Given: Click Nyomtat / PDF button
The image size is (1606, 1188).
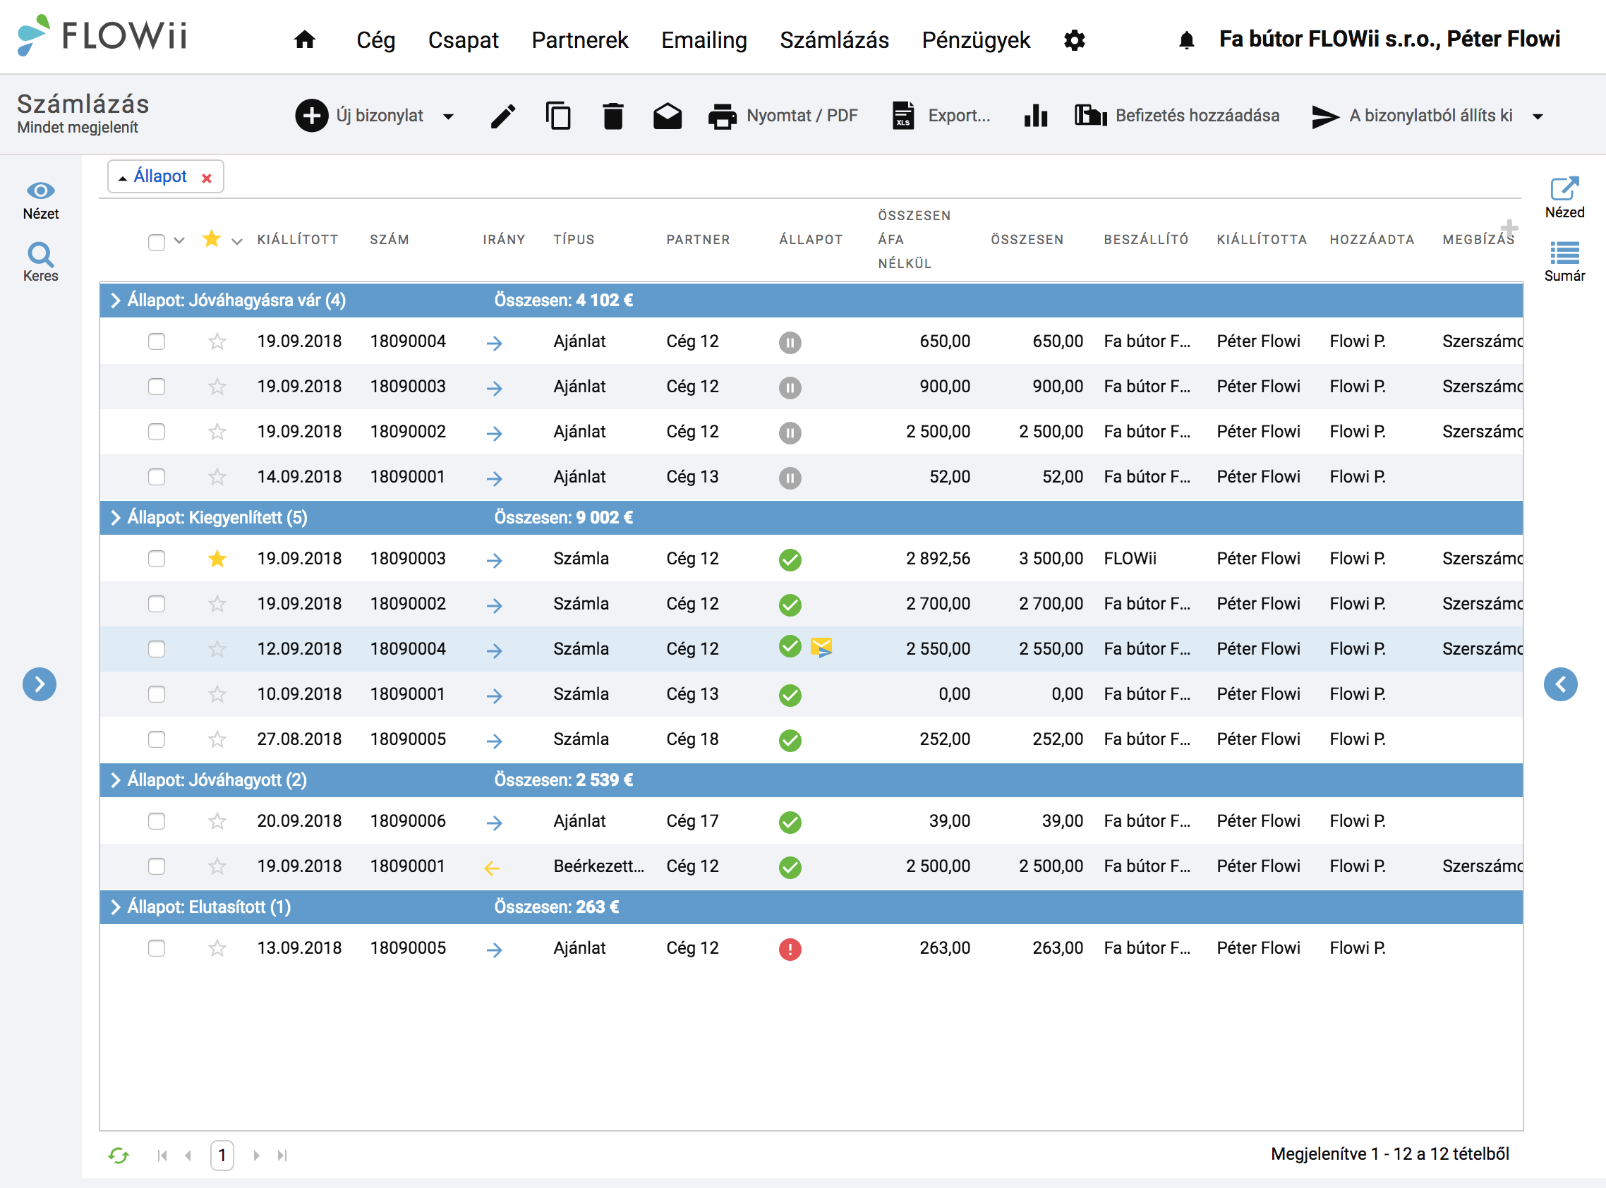Looking at the screenshot, I should (783, 116).
